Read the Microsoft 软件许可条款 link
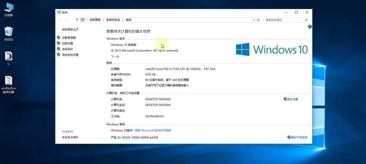 pyautogui.click(x=153, y=130)
